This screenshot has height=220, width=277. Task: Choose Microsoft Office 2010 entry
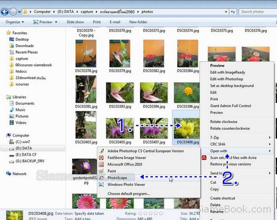click(125, 164)
